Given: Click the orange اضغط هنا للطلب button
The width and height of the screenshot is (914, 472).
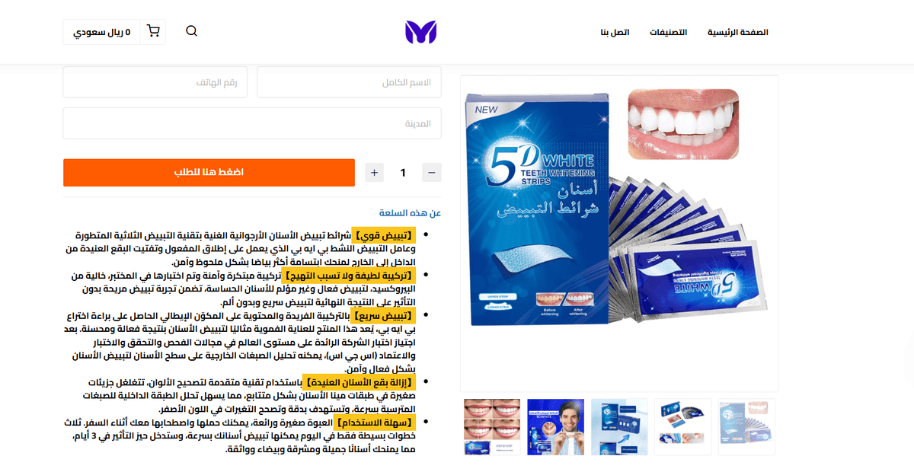Looking at the screenshot, I should [209, 173].
